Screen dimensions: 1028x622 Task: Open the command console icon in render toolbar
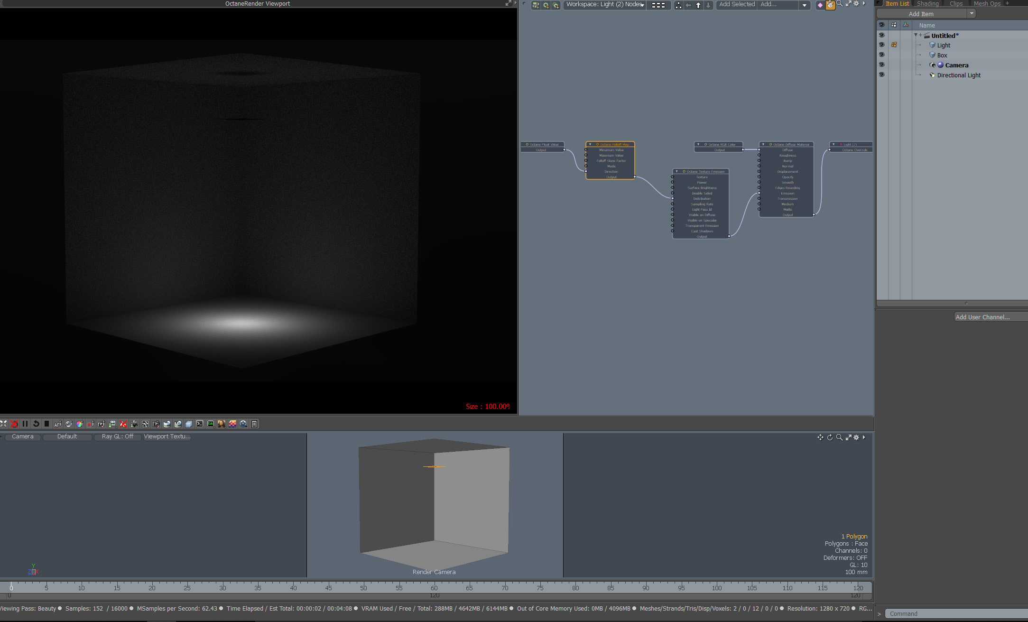point(200,424)
